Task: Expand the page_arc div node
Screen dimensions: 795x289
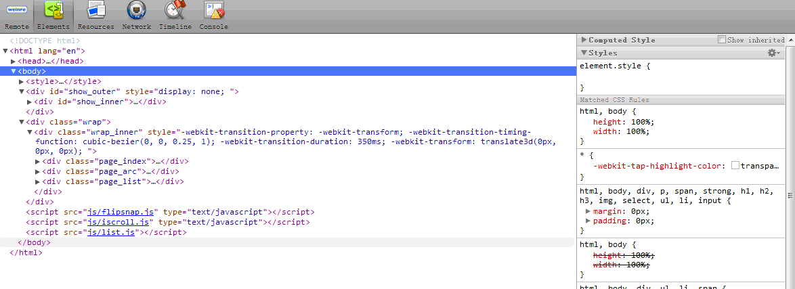Action: (37, 172)
